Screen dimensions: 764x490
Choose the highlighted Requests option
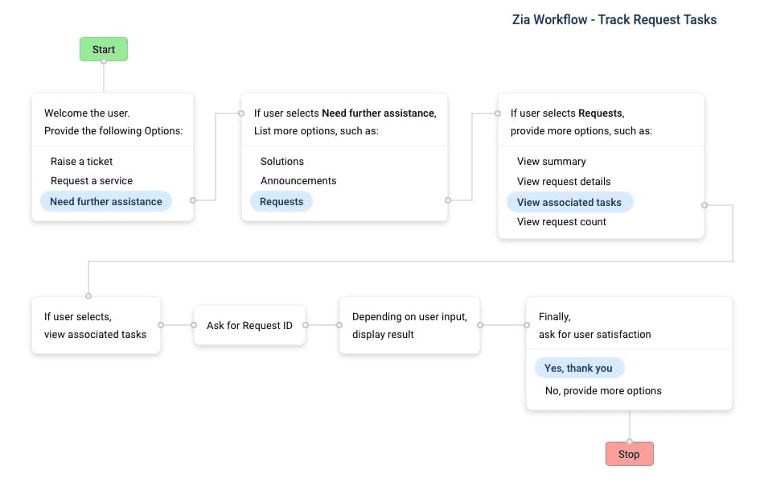[281, 201]
